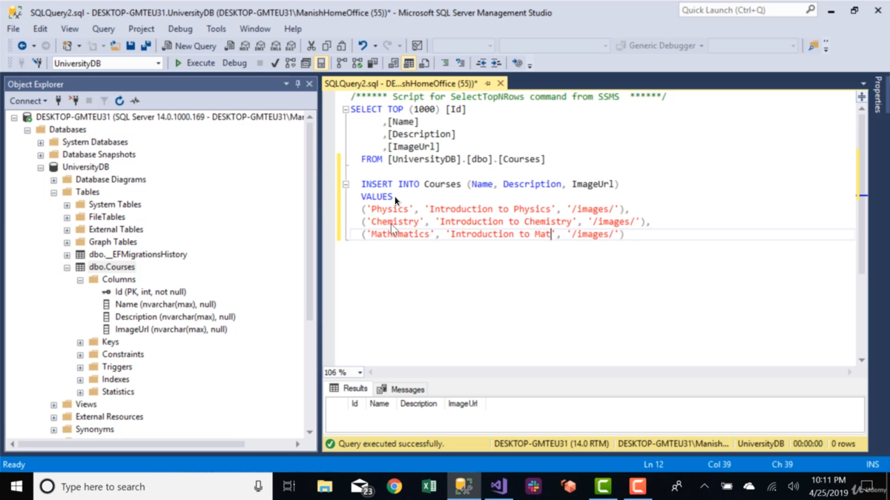Image resolution: width=890 pixels, height=500 pixels.
Task: Click Display Estimated Execution Plan icon
Action: [290, 64]
